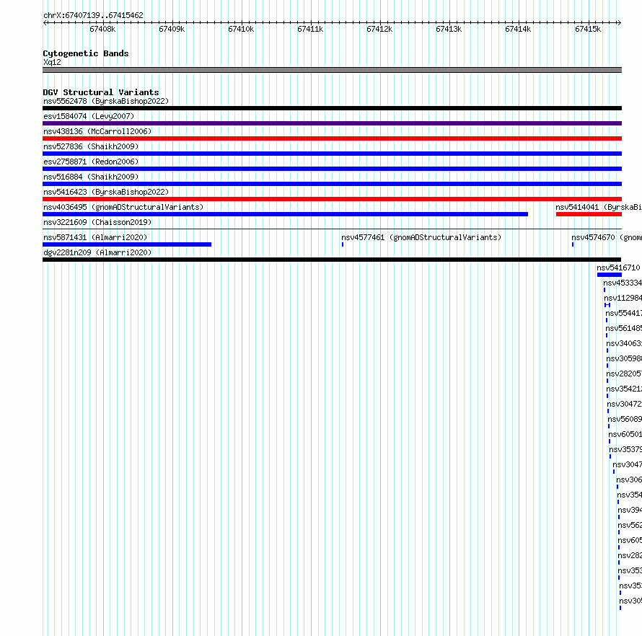642x636 pixels.
Task: Click the blue nsv5871431 variant bar
Action: 127,244
